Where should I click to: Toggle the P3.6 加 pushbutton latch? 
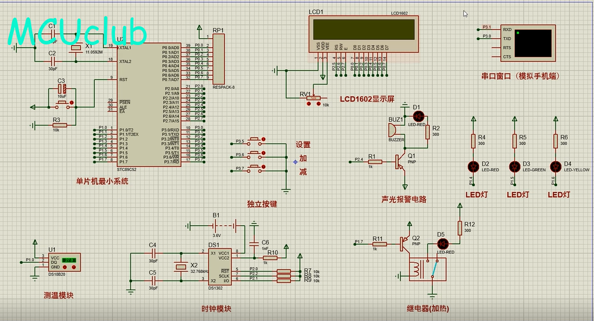pyautogui.click(x=263, y=153)
